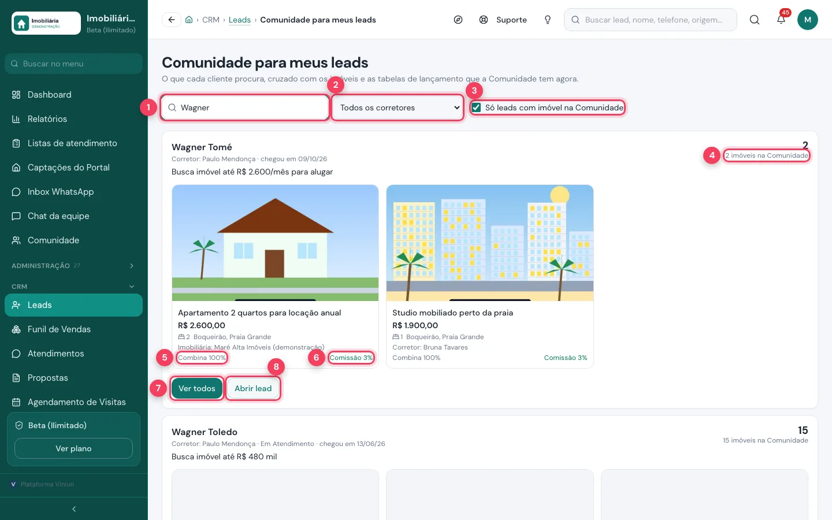This screenshot has height=520, width=832.
Task: Select Atendimentos in the sidebar
Action: coord(73,354)
